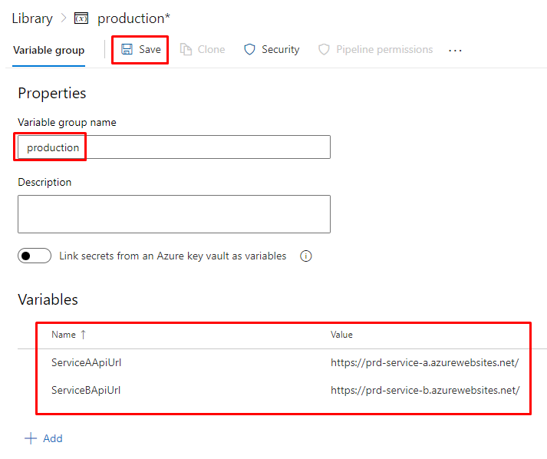Image resolution: width=547 pixels, height=459 pixels.
Task: Click the plus icon to add variable
Action: coord(31,438)
